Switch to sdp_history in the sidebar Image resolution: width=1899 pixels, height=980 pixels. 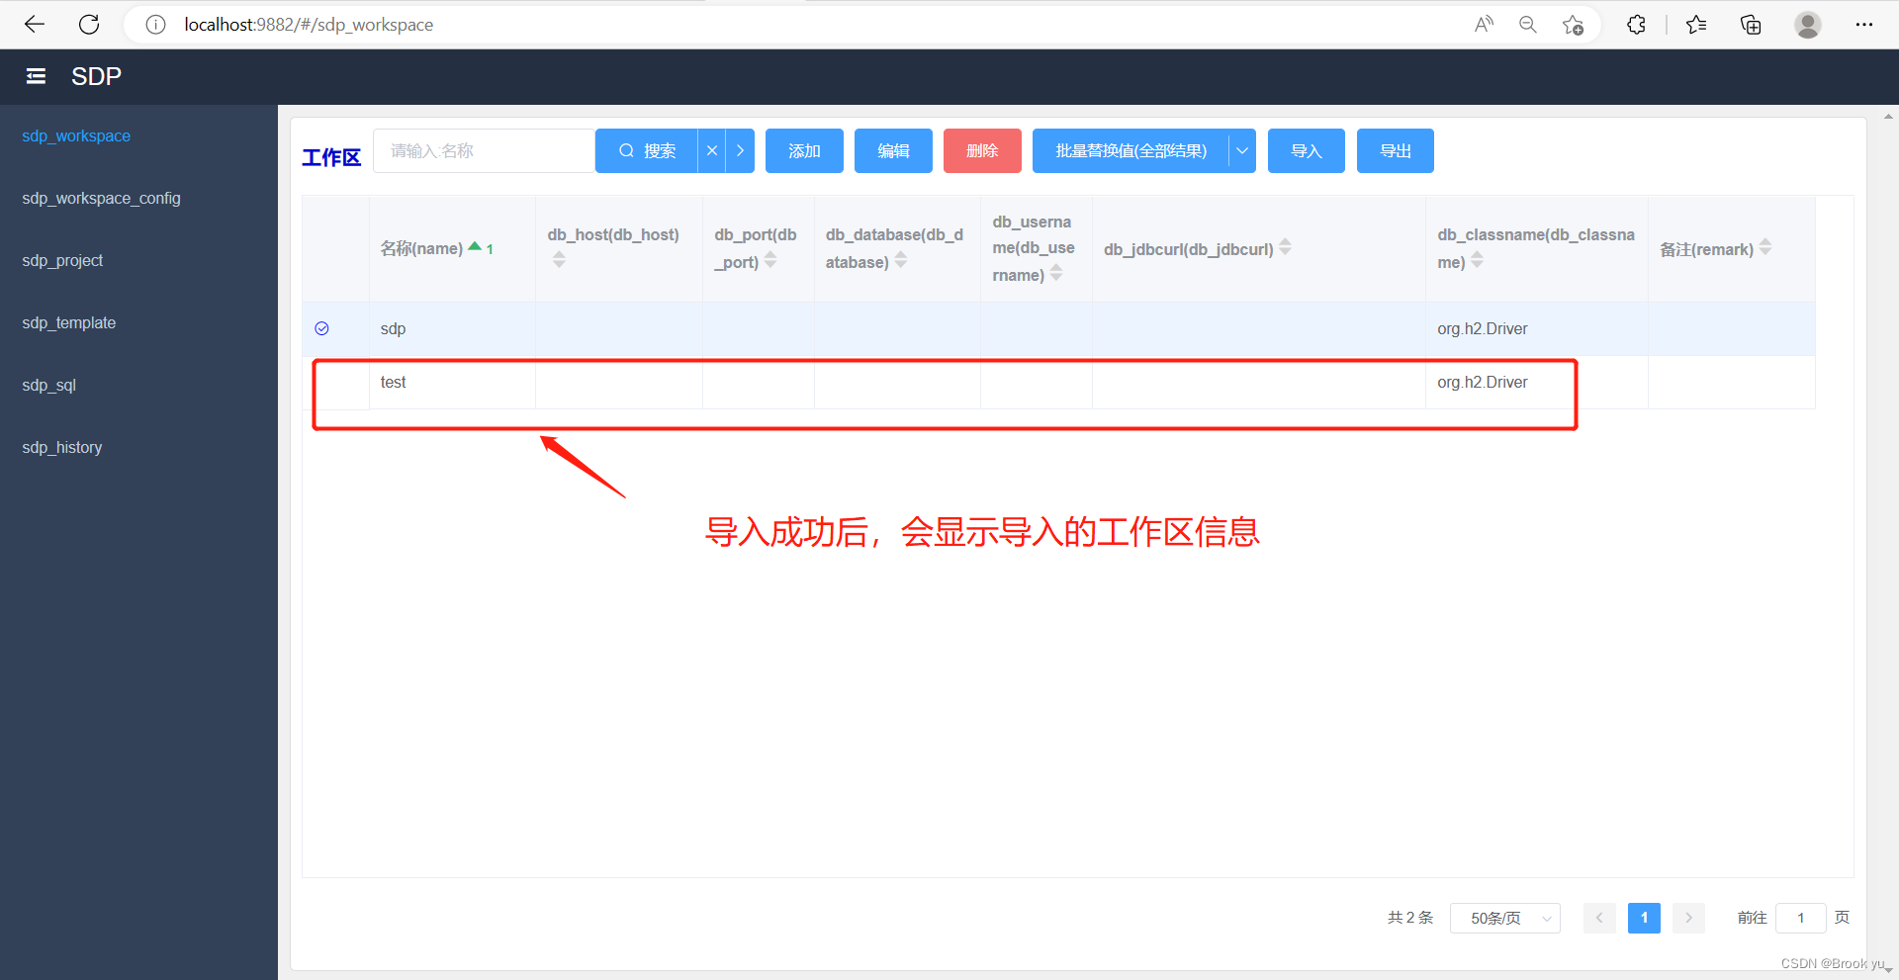click(x=61, y=447)
